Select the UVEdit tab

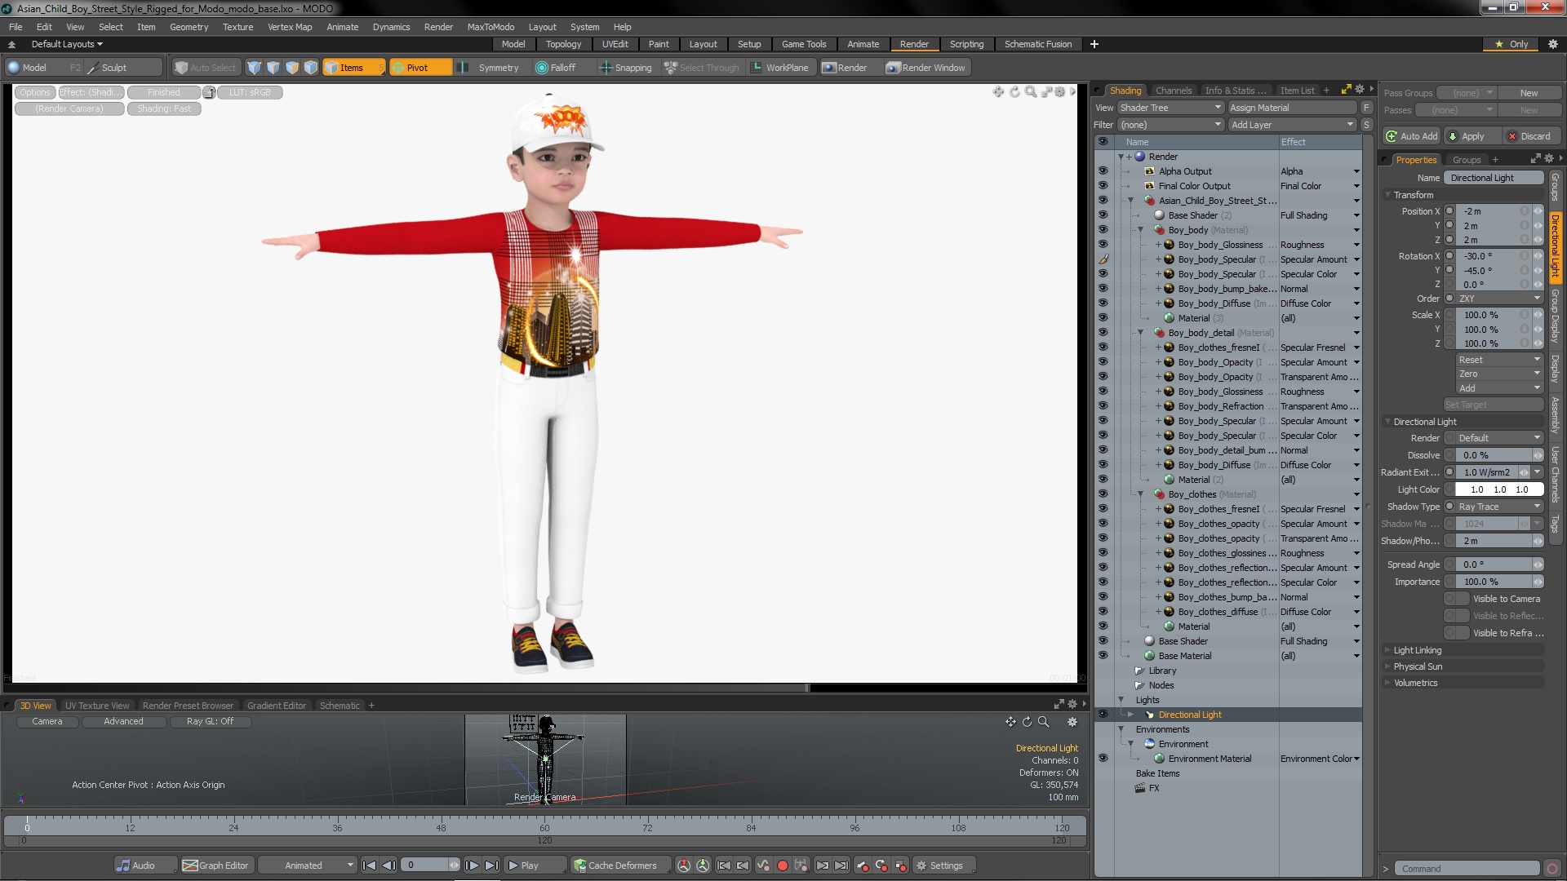click(x=614, y=44)
